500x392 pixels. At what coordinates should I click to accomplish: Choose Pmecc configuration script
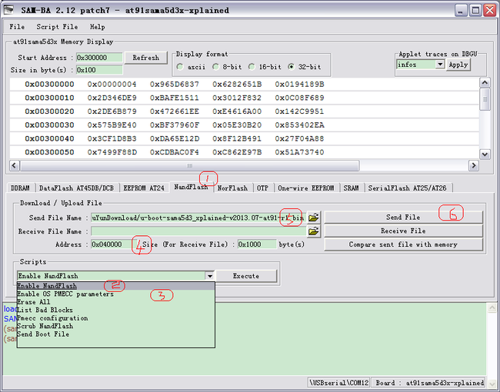[x=115, y=318]
